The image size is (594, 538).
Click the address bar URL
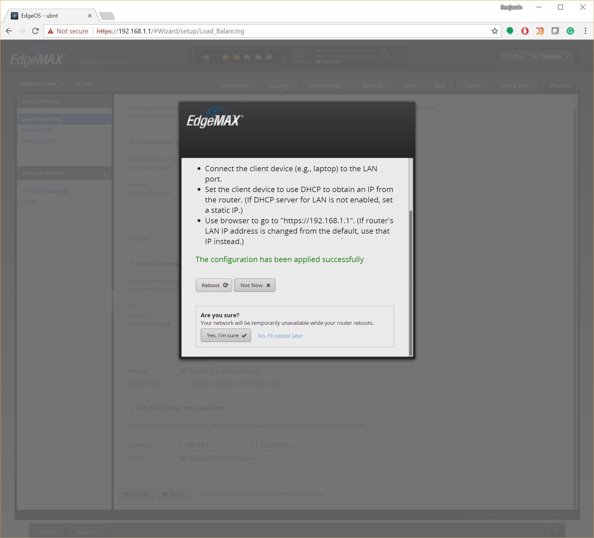[170, 31]
